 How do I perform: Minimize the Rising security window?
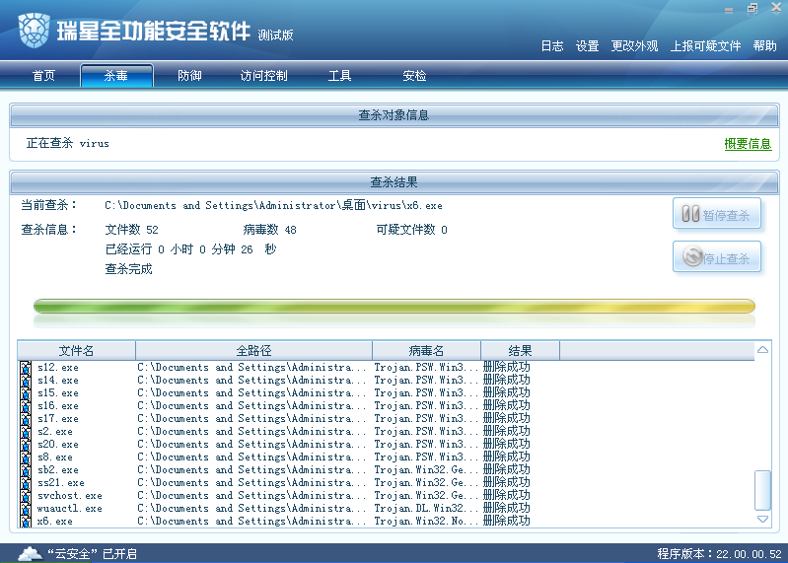(x=729, y=10)
